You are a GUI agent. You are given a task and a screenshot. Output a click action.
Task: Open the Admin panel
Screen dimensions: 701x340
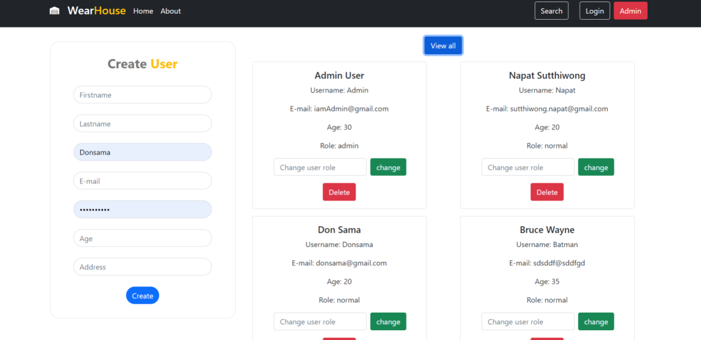click(x=630, y=10)
